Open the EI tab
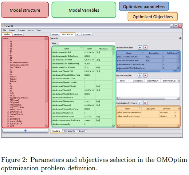The width and height of the screenshot is (189, 175). [x=78, y=35]
